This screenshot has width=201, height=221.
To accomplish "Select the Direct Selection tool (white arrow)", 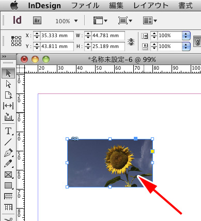I will pyautogui.click(x=8, y=84).
